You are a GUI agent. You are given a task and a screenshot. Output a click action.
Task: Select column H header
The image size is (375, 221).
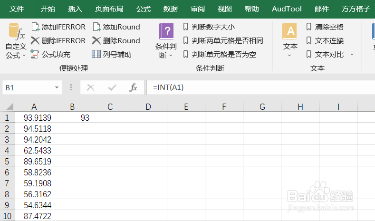coord(300,106)
